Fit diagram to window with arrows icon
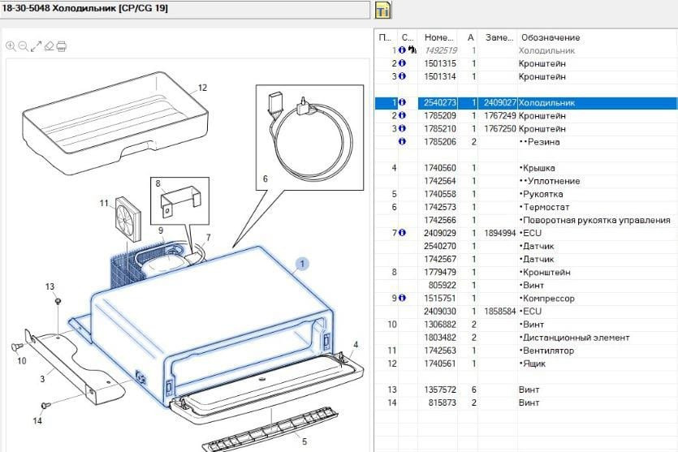Image resolution: width=678 pixels, height=452 pixels. 36,46
